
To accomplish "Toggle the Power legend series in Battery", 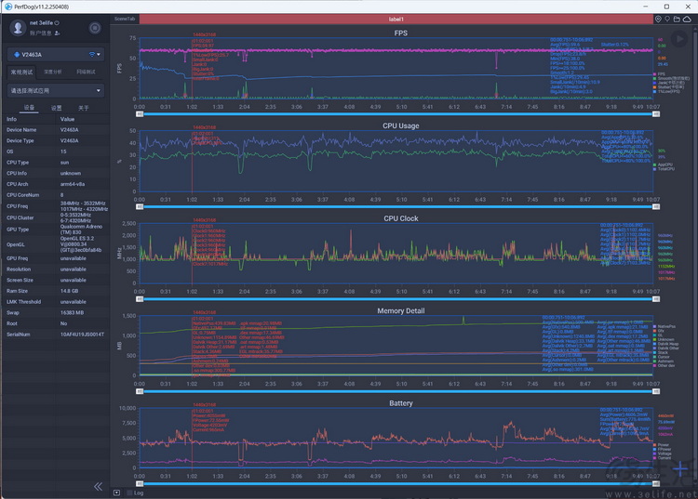I will (x=661, y=445).
